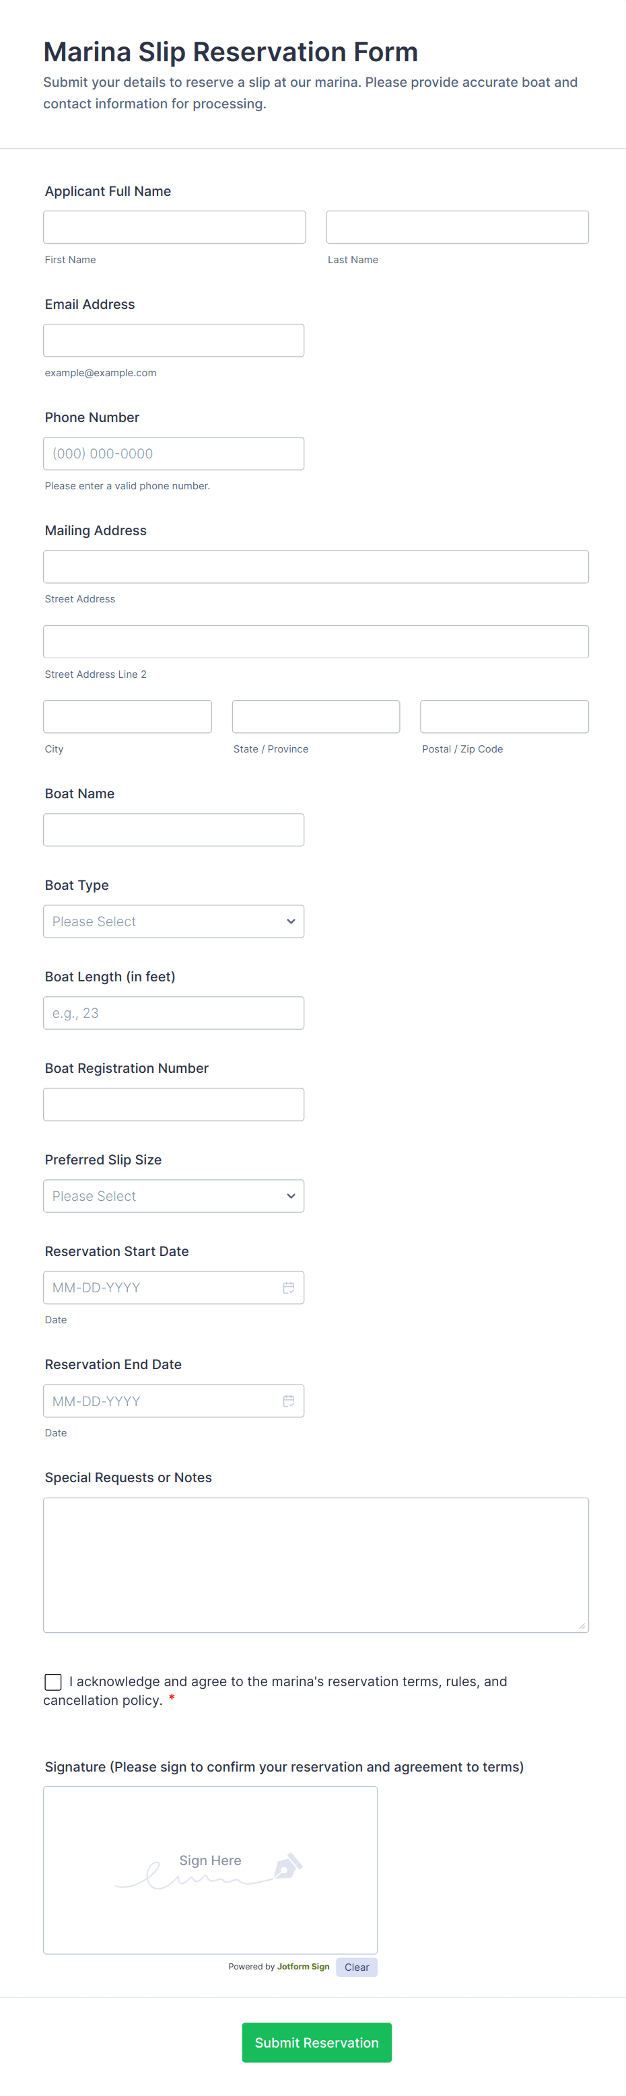Focus the Boat Length input field

pyautogui.click(x=174, y=1012)
